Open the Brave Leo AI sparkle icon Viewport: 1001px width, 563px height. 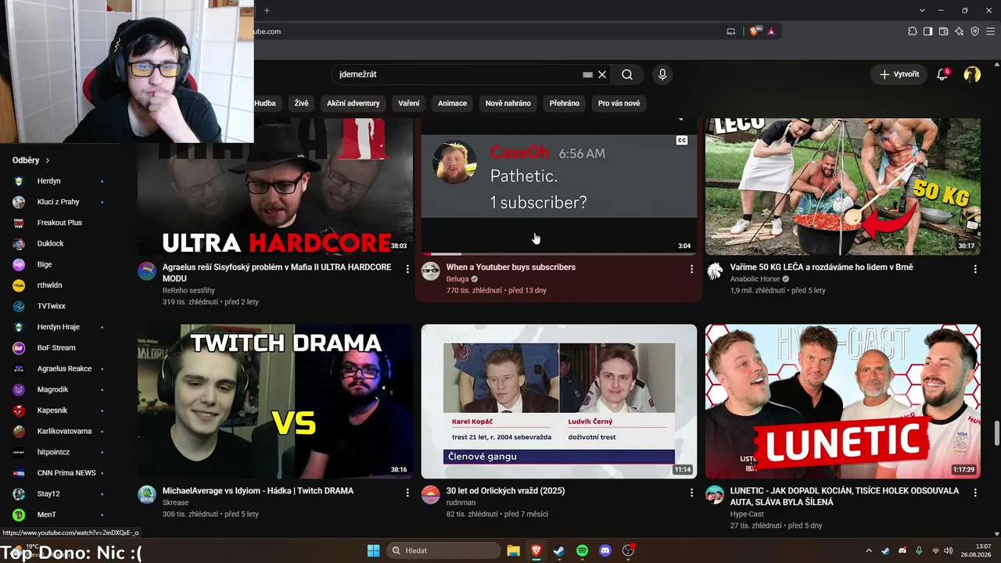960,31
